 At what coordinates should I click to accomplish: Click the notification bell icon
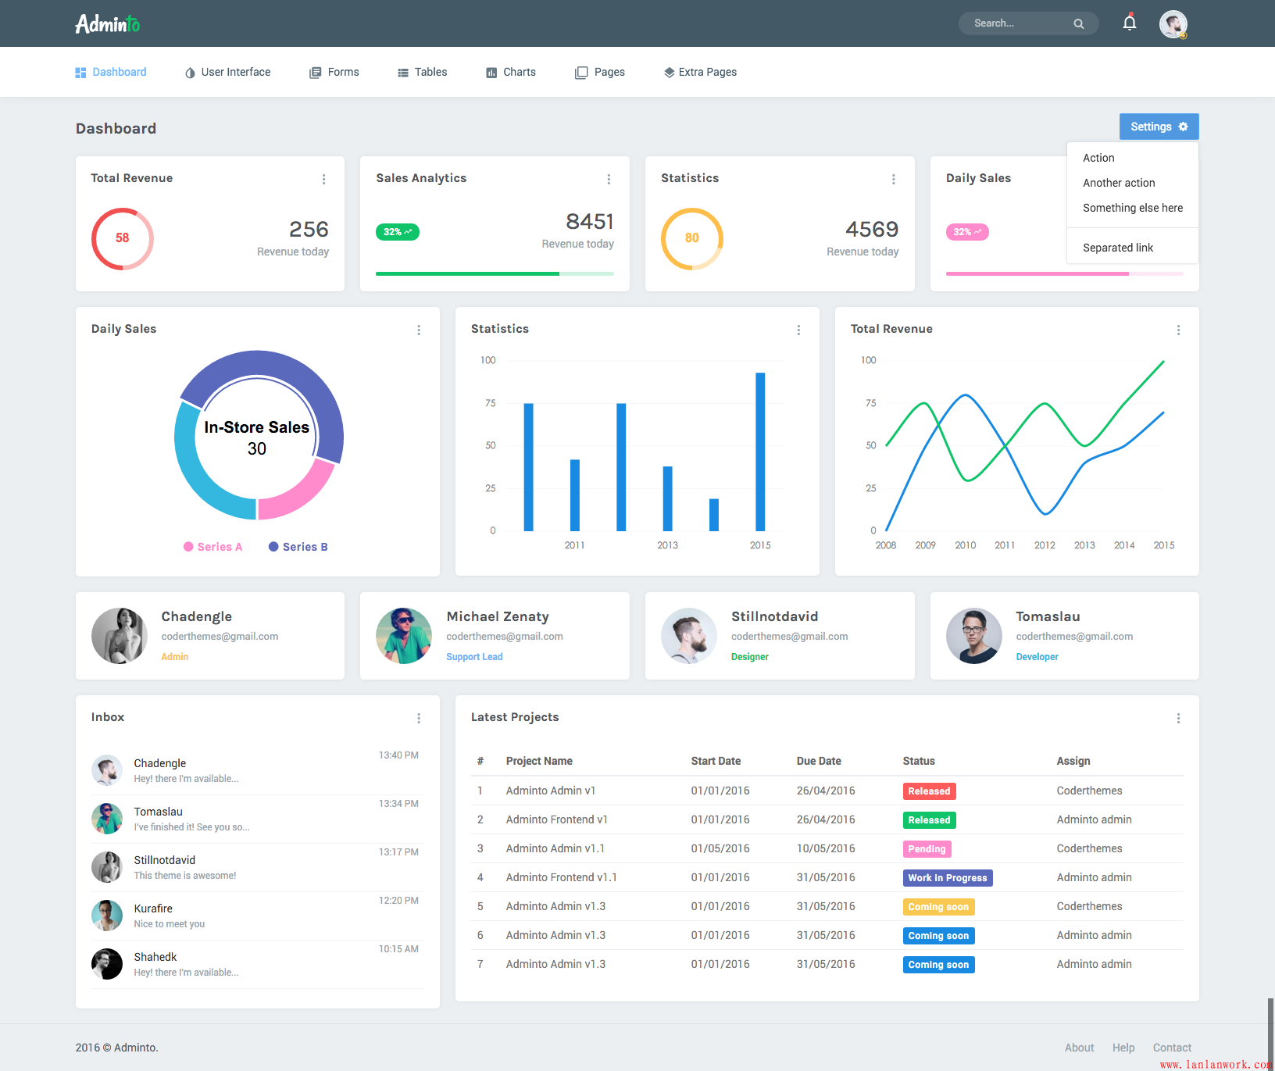pos(1129,23)
